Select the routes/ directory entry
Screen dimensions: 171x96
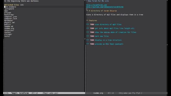[7, 32]
